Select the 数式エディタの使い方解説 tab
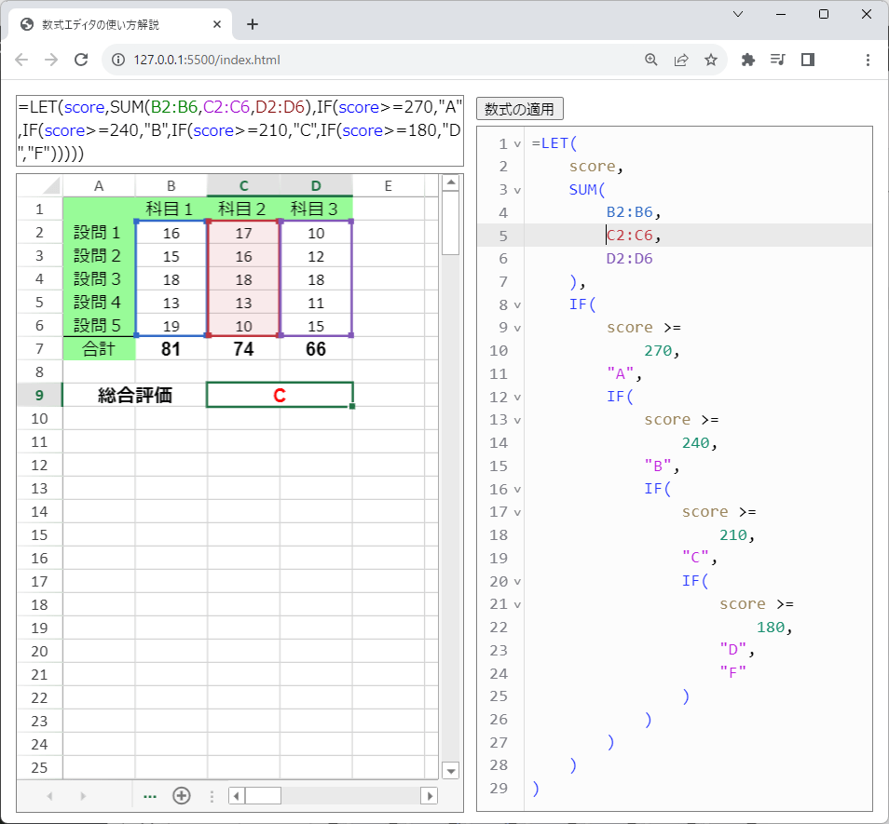This screenshot has height=824, width=889. point(112,24)
